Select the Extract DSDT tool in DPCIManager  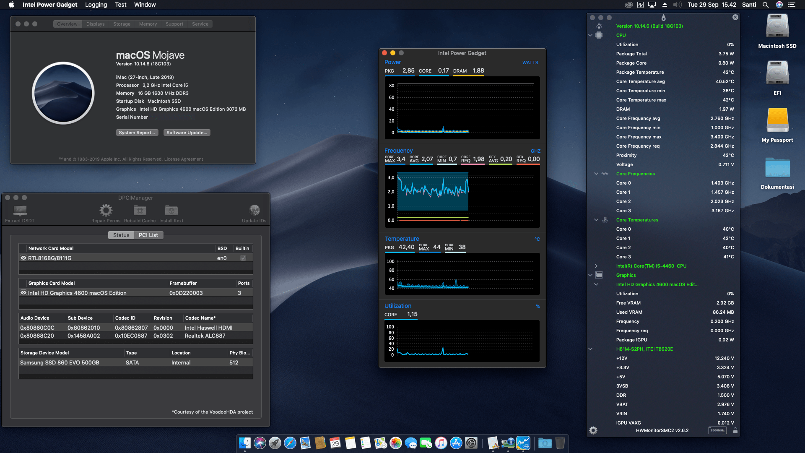(x=19, y=212)
